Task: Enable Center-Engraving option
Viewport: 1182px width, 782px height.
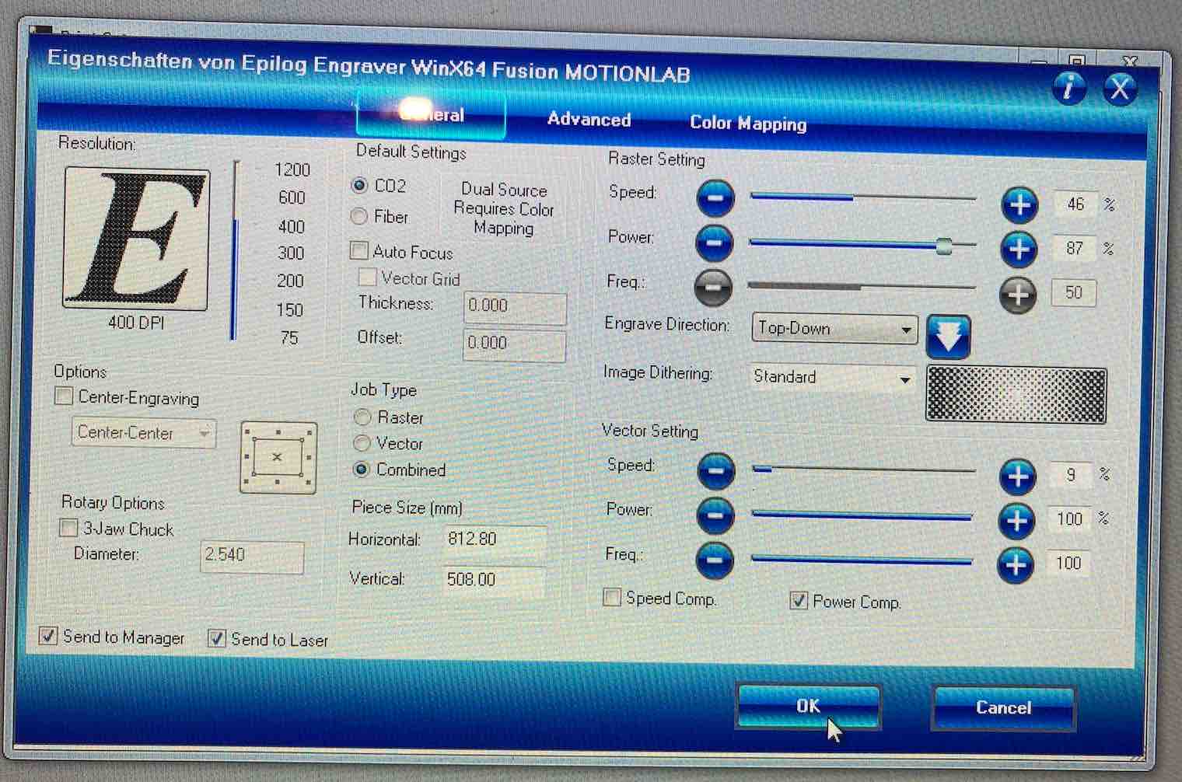Action: (x=64, y=396)
